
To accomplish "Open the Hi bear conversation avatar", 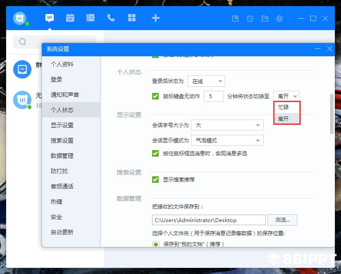I will pyautogui.click(x=22, y=100).
